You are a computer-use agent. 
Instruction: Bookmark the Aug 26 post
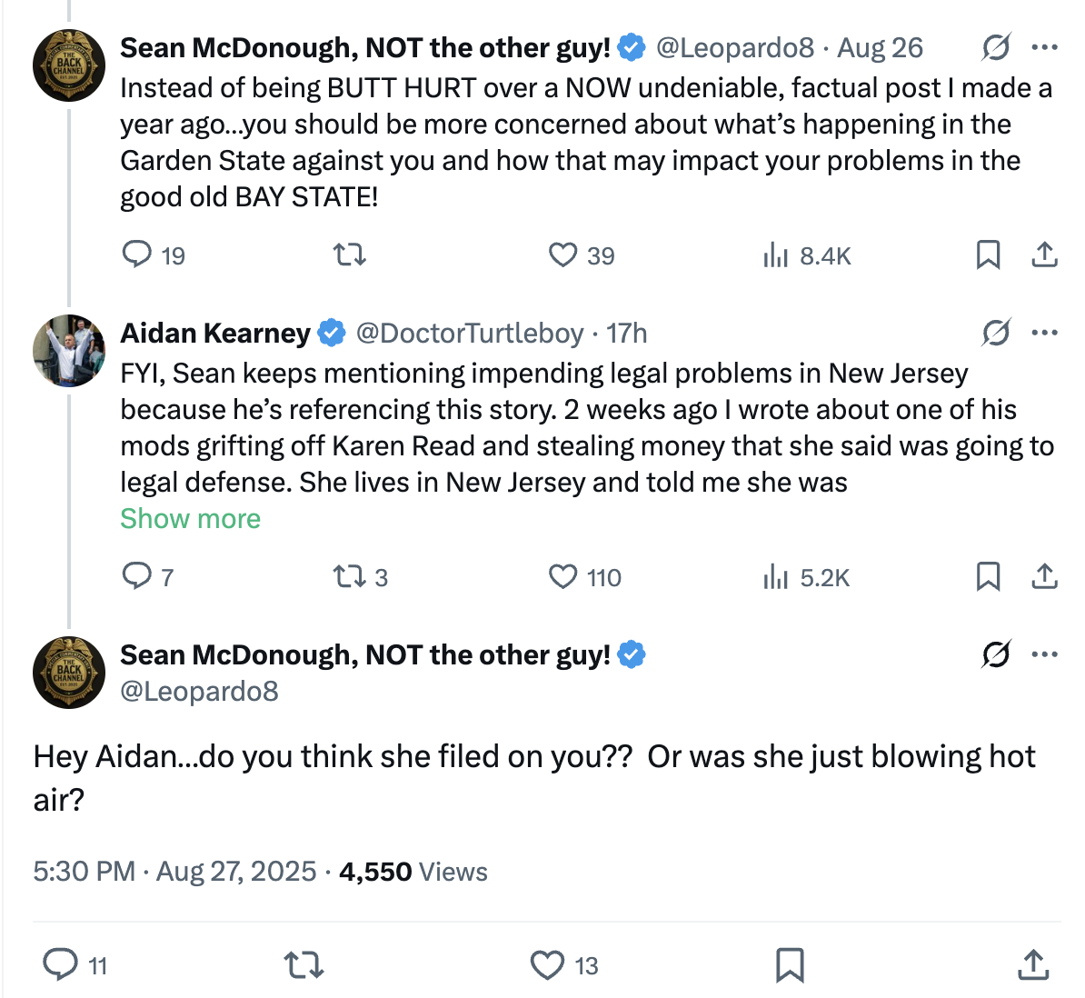click(x=988, y=254)
